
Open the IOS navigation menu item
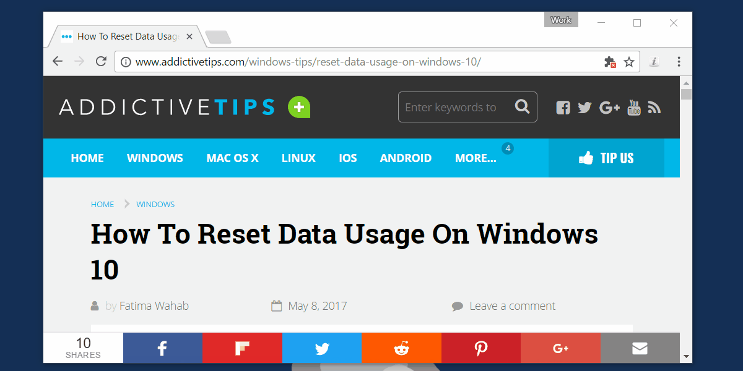348,158
